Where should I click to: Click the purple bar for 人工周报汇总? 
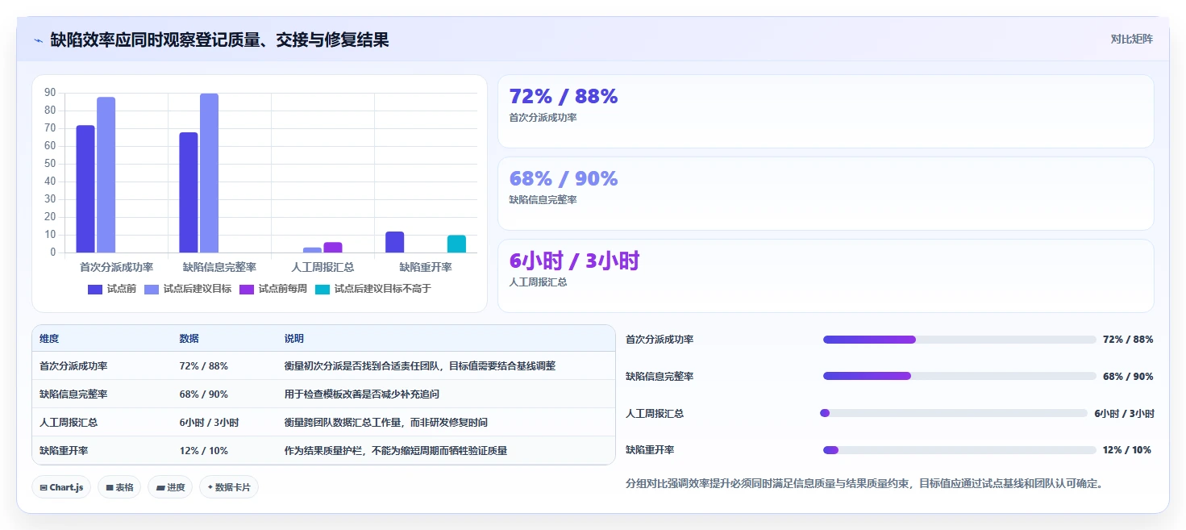(x=333, y=248)
